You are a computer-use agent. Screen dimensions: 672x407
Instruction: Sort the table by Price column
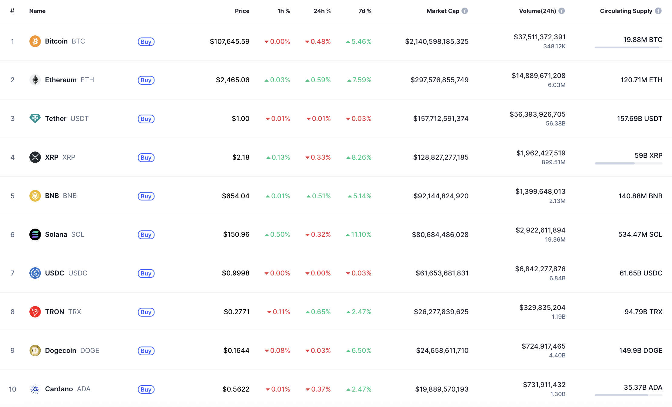point(242,11)
